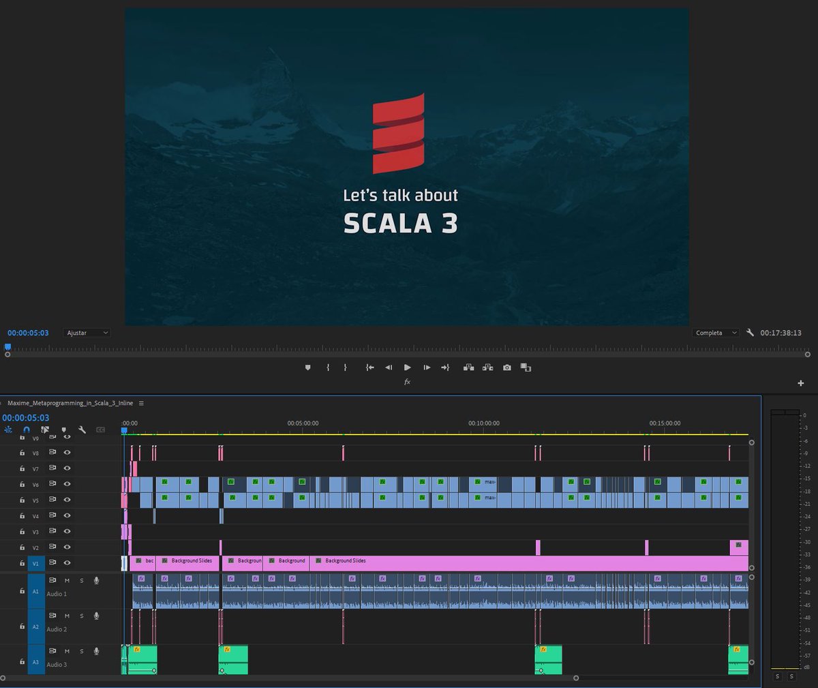Select the long Background Slides clip on V1
Viewport: 818px width, 688px height.
[529, 563]
